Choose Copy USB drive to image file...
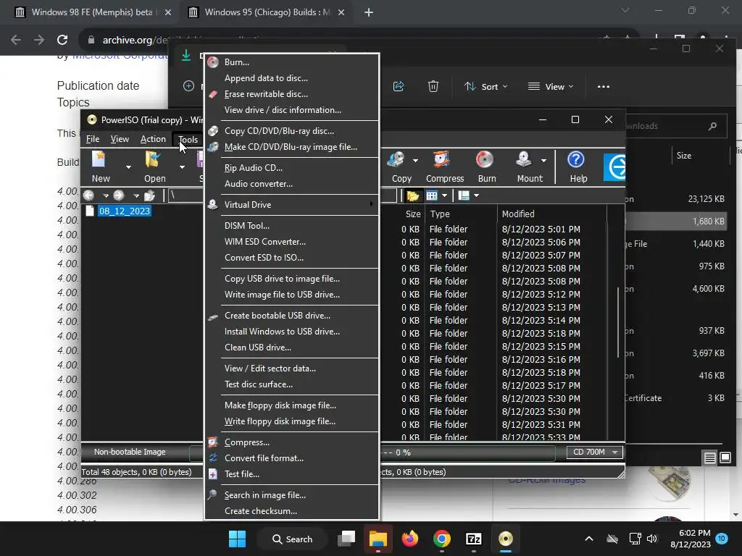The height and width of the screenshot is (556, 742). click(292, 279)
